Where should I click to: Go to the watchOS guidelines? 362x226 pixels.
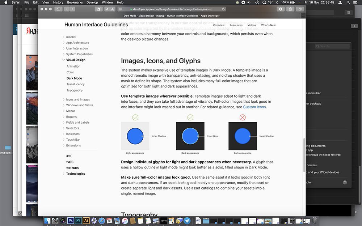[x=73, y=168]
